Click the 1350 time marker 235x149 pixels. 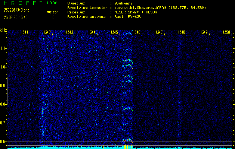[226, 32]
